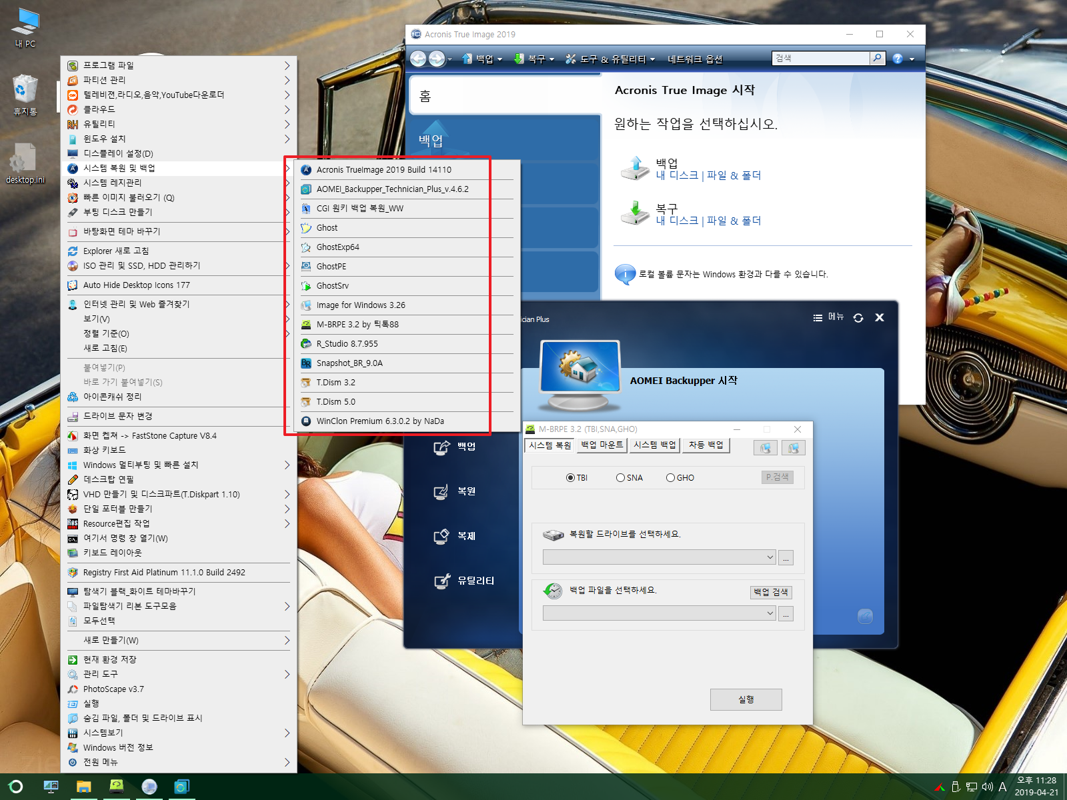Click last icon button in M-BRPE tab row

pos(794,447)
